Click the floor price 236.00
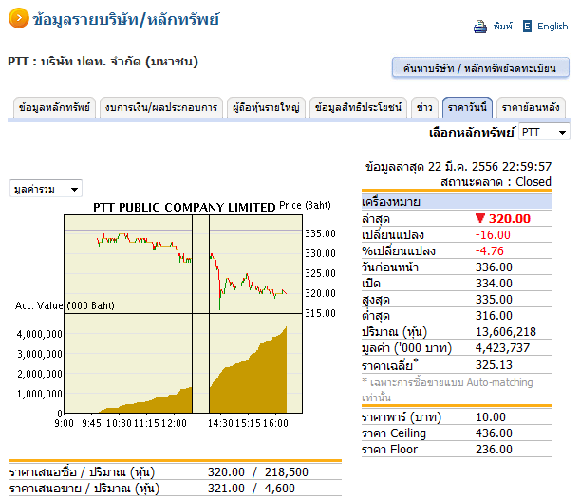 click(494, 450)
